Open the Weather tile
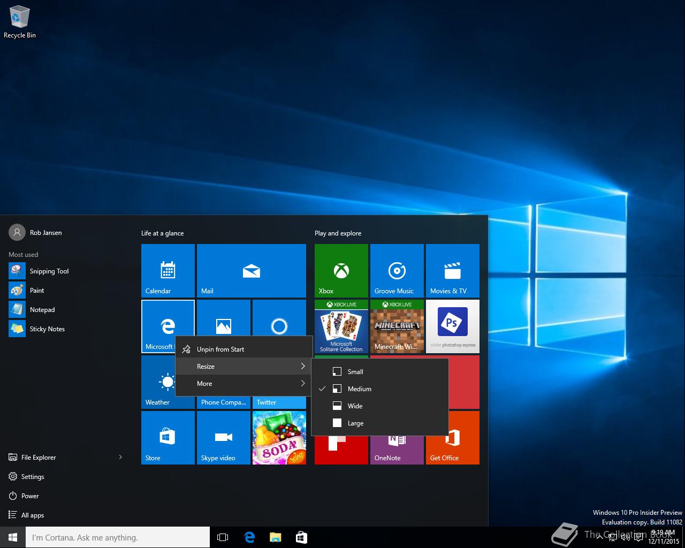Screen dimensions: 685x548 coord(158,382)
